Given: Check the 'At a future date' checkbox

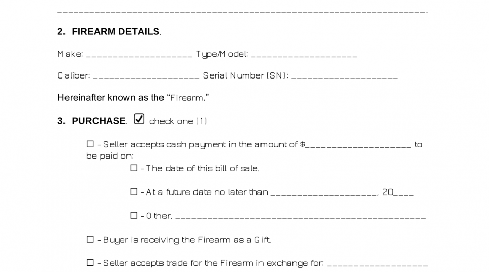Looking at the screenshot, I should click(134, 191).
